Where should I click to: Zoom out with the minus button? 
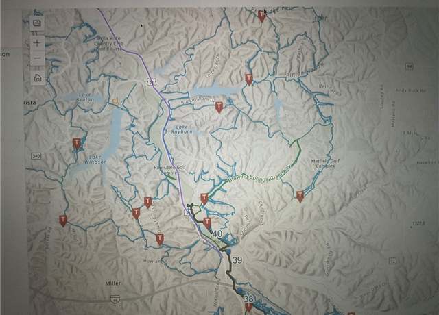(x=37, y=58)
